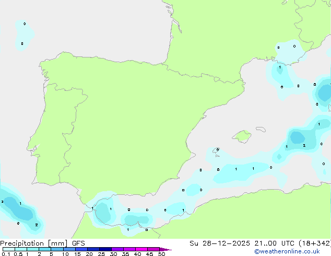Select the 20–25 mm dark blue swatch
Image resolution: width=331 pixels, height=256 pixels.
(93, 249)
